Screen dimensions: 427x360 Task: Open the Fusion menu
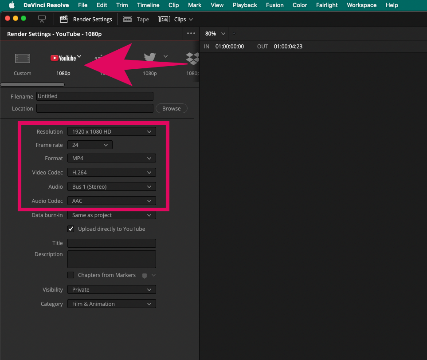[x=275, y=5]
